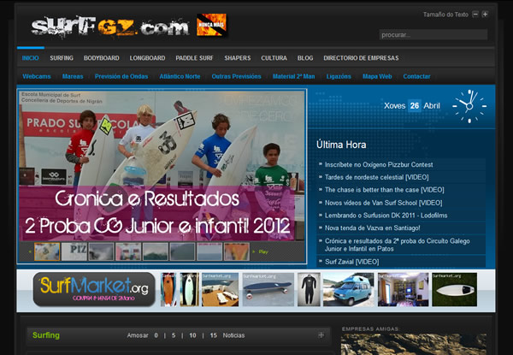Viewport: 513px width, 355px height.
Task: Open the Atlántico Norte link
Action: coord(180,76)
